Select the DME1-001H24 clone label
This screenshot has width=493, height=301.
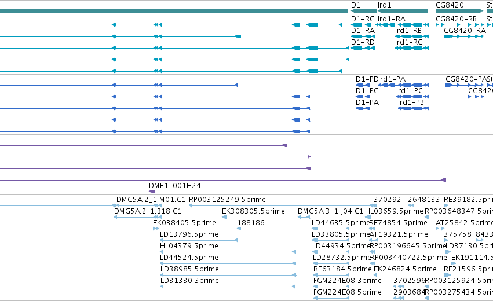[175, 186]
